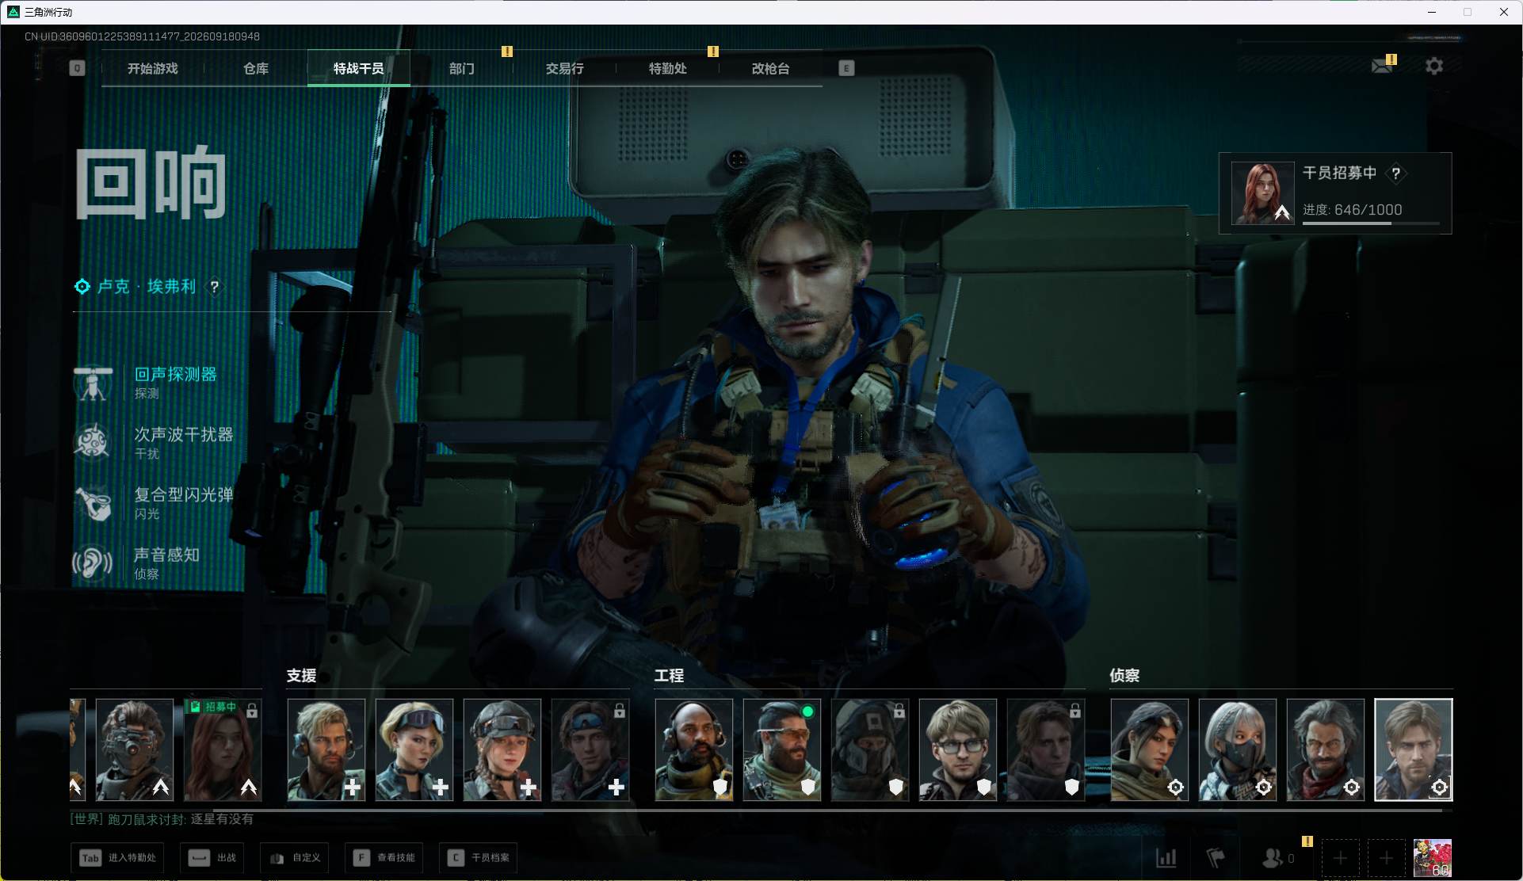Open the recruiting operator portrait in 干员招募中
Screen dimensions: 1523x881
tap(1262, 193)
